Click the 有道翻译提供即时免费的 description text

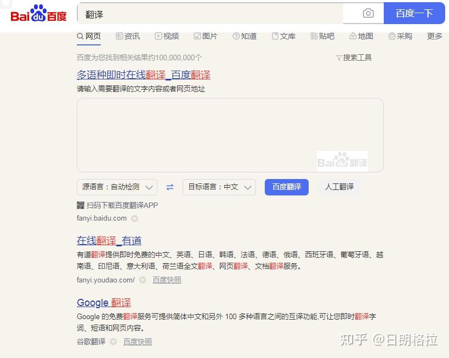pos(230,261)
